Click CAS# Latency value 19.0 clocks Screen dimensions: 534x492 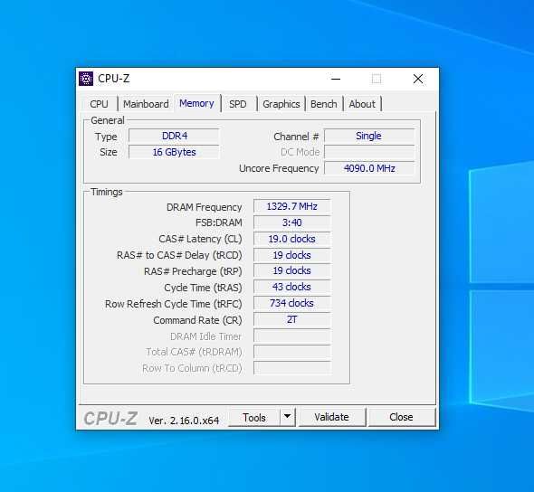pos(291,239)
